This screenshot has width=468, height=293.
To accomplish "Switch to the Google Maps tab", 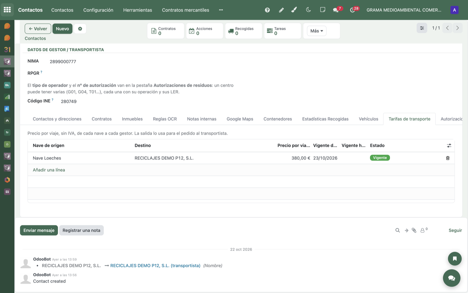I will point(240,119).
